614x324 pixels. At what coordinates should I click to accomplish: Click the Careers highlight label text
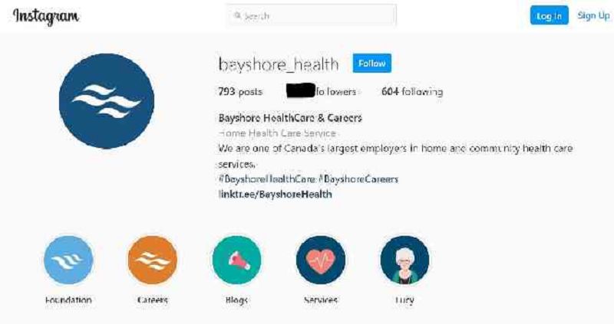click(x=153, y=300)
